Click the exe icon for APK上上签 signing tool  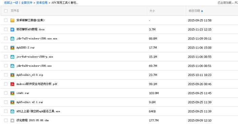pyautogui.click(x=12, y=111)
